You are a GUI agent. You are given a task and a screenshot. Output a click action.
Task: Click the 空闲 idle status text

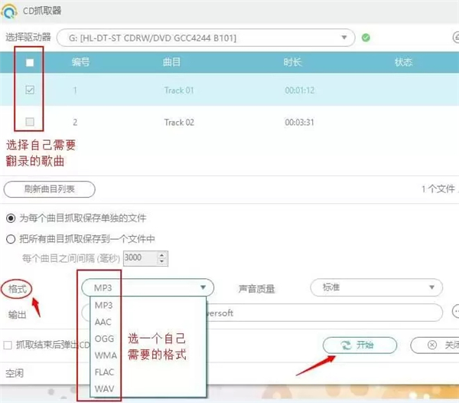[x=15, y=373]
